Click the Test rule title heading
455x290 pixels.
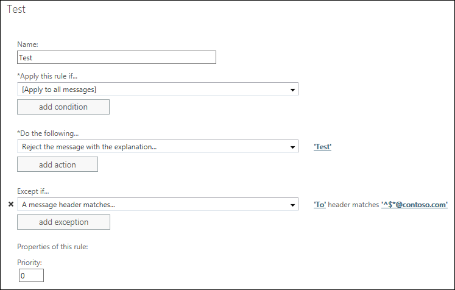pos(17,10)
